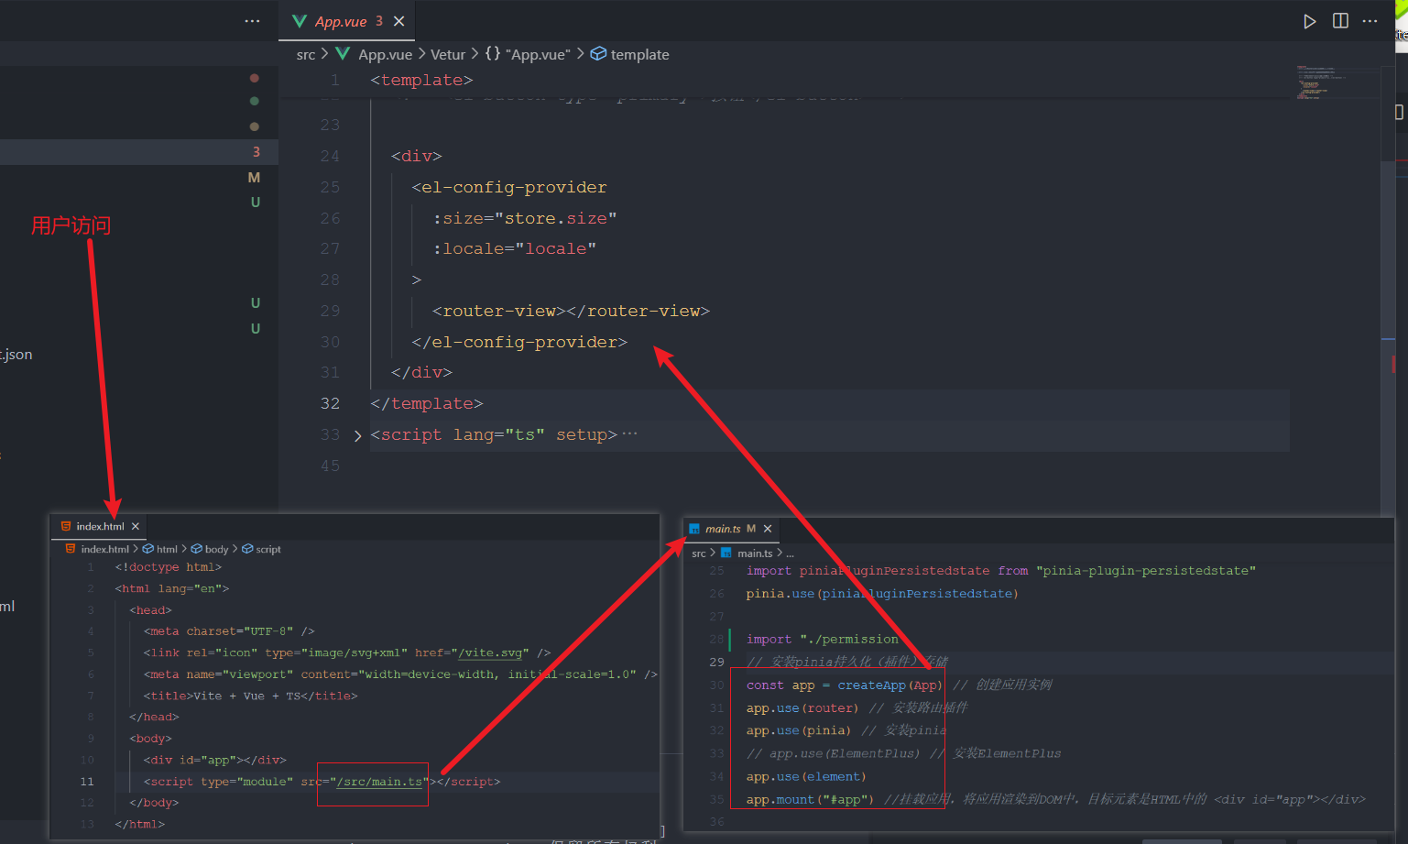Close the main.ts tab

pos(768,529)
